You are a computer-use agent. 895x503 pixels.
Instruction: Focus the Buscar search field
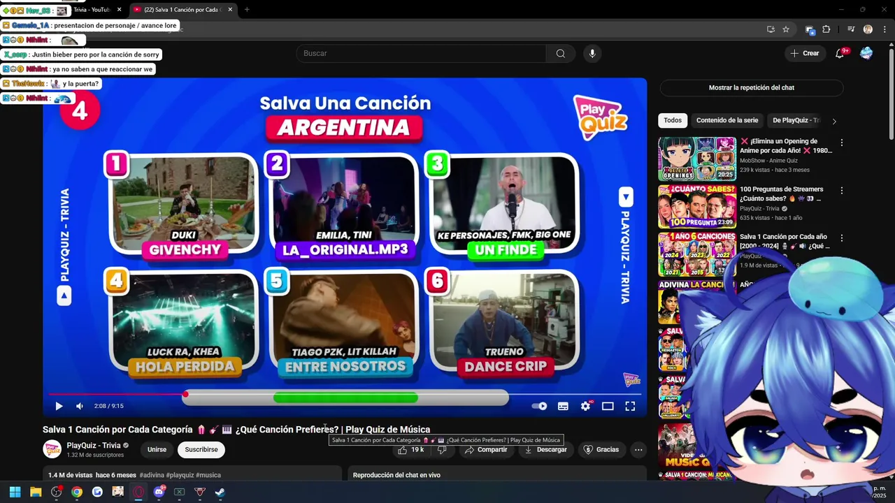click(x=422, y=53)
